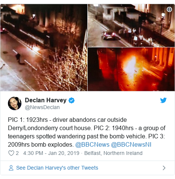The height and width of the screenshot is (179, 175).
Task: Expand the chevron arrow at bottom right
Action: coord(164,168)
